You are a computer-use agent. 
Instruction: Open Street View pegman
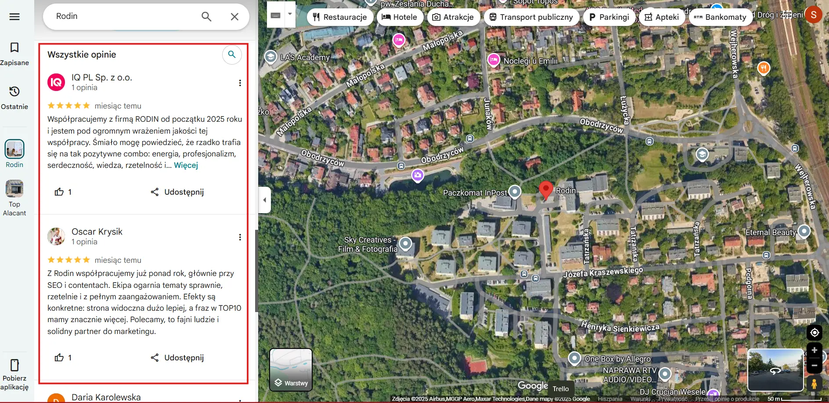[814, 384]
